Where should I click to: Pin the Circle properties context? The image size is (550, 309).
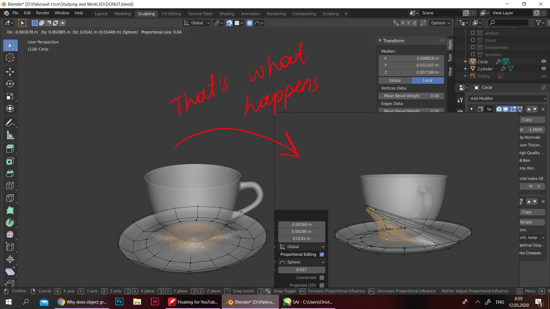point(543,88)
